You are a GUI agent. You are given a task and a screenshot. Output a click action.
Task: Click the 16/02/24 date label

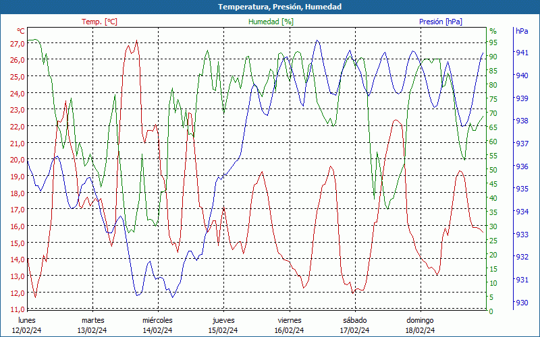point(290,330)
